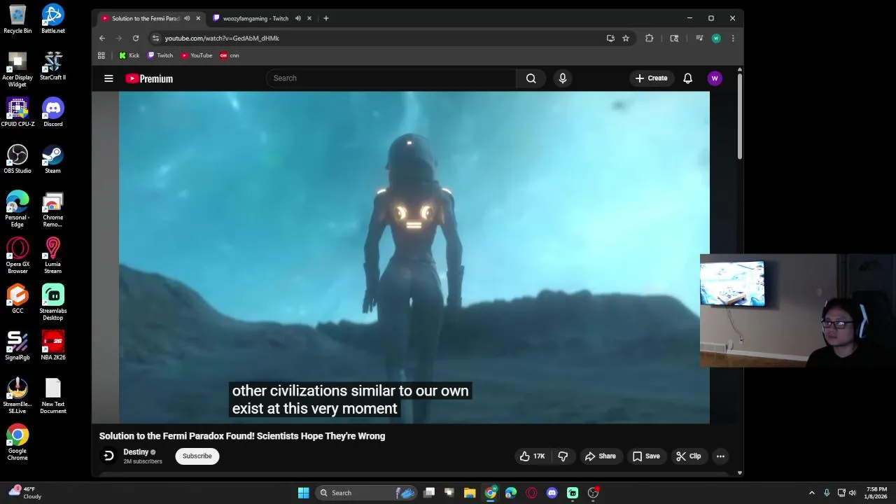Open the Destiny channel avatar
The image size is (896, 504).
tap(108, 456)
